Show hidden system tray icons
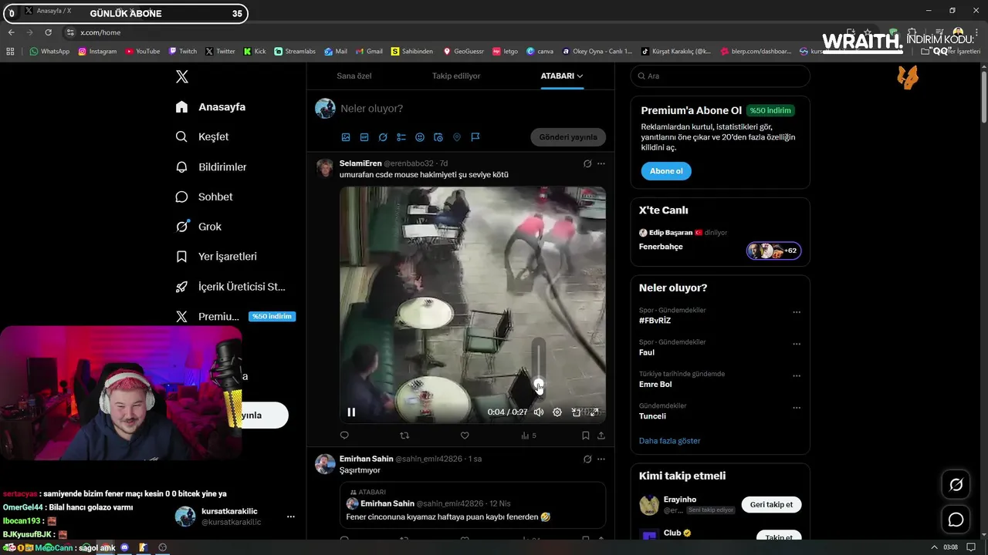Screen dimensions: 988x555 (x=935, y=547)
